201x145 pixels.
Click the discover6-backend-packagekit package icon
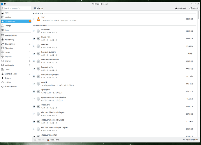coord(38,129)
